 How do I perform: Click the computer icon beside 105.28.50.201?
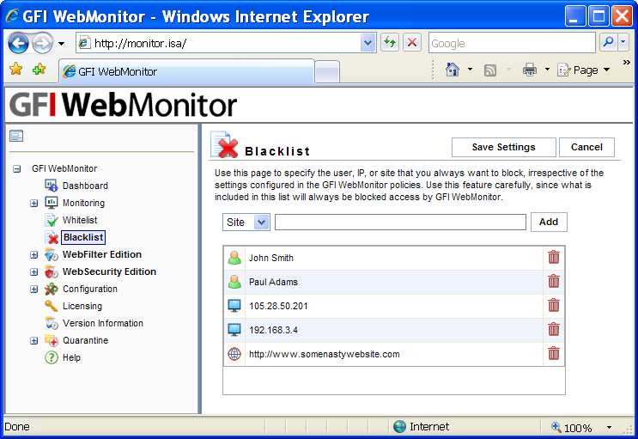(x=234, y=306)
